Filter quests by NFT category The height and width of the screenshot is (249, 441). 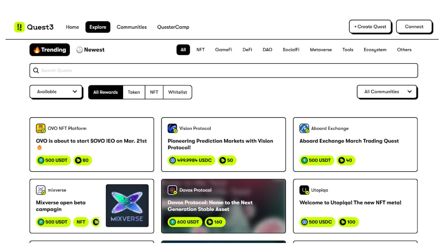[x=200, y=50]
